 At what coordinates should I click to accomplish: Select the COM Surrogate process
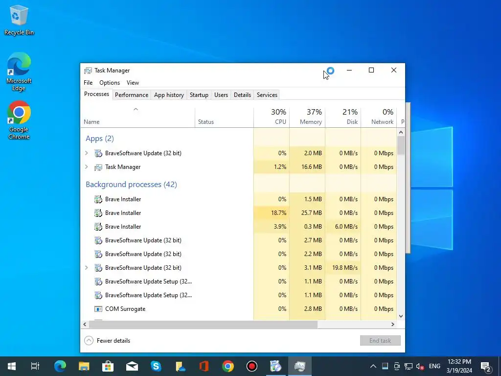click(239, 309)
